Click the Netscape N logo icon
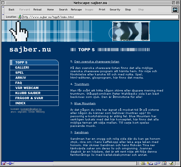The height and width of the screenshot is (167, 181). pyautogui.click(x=175, y=10)
